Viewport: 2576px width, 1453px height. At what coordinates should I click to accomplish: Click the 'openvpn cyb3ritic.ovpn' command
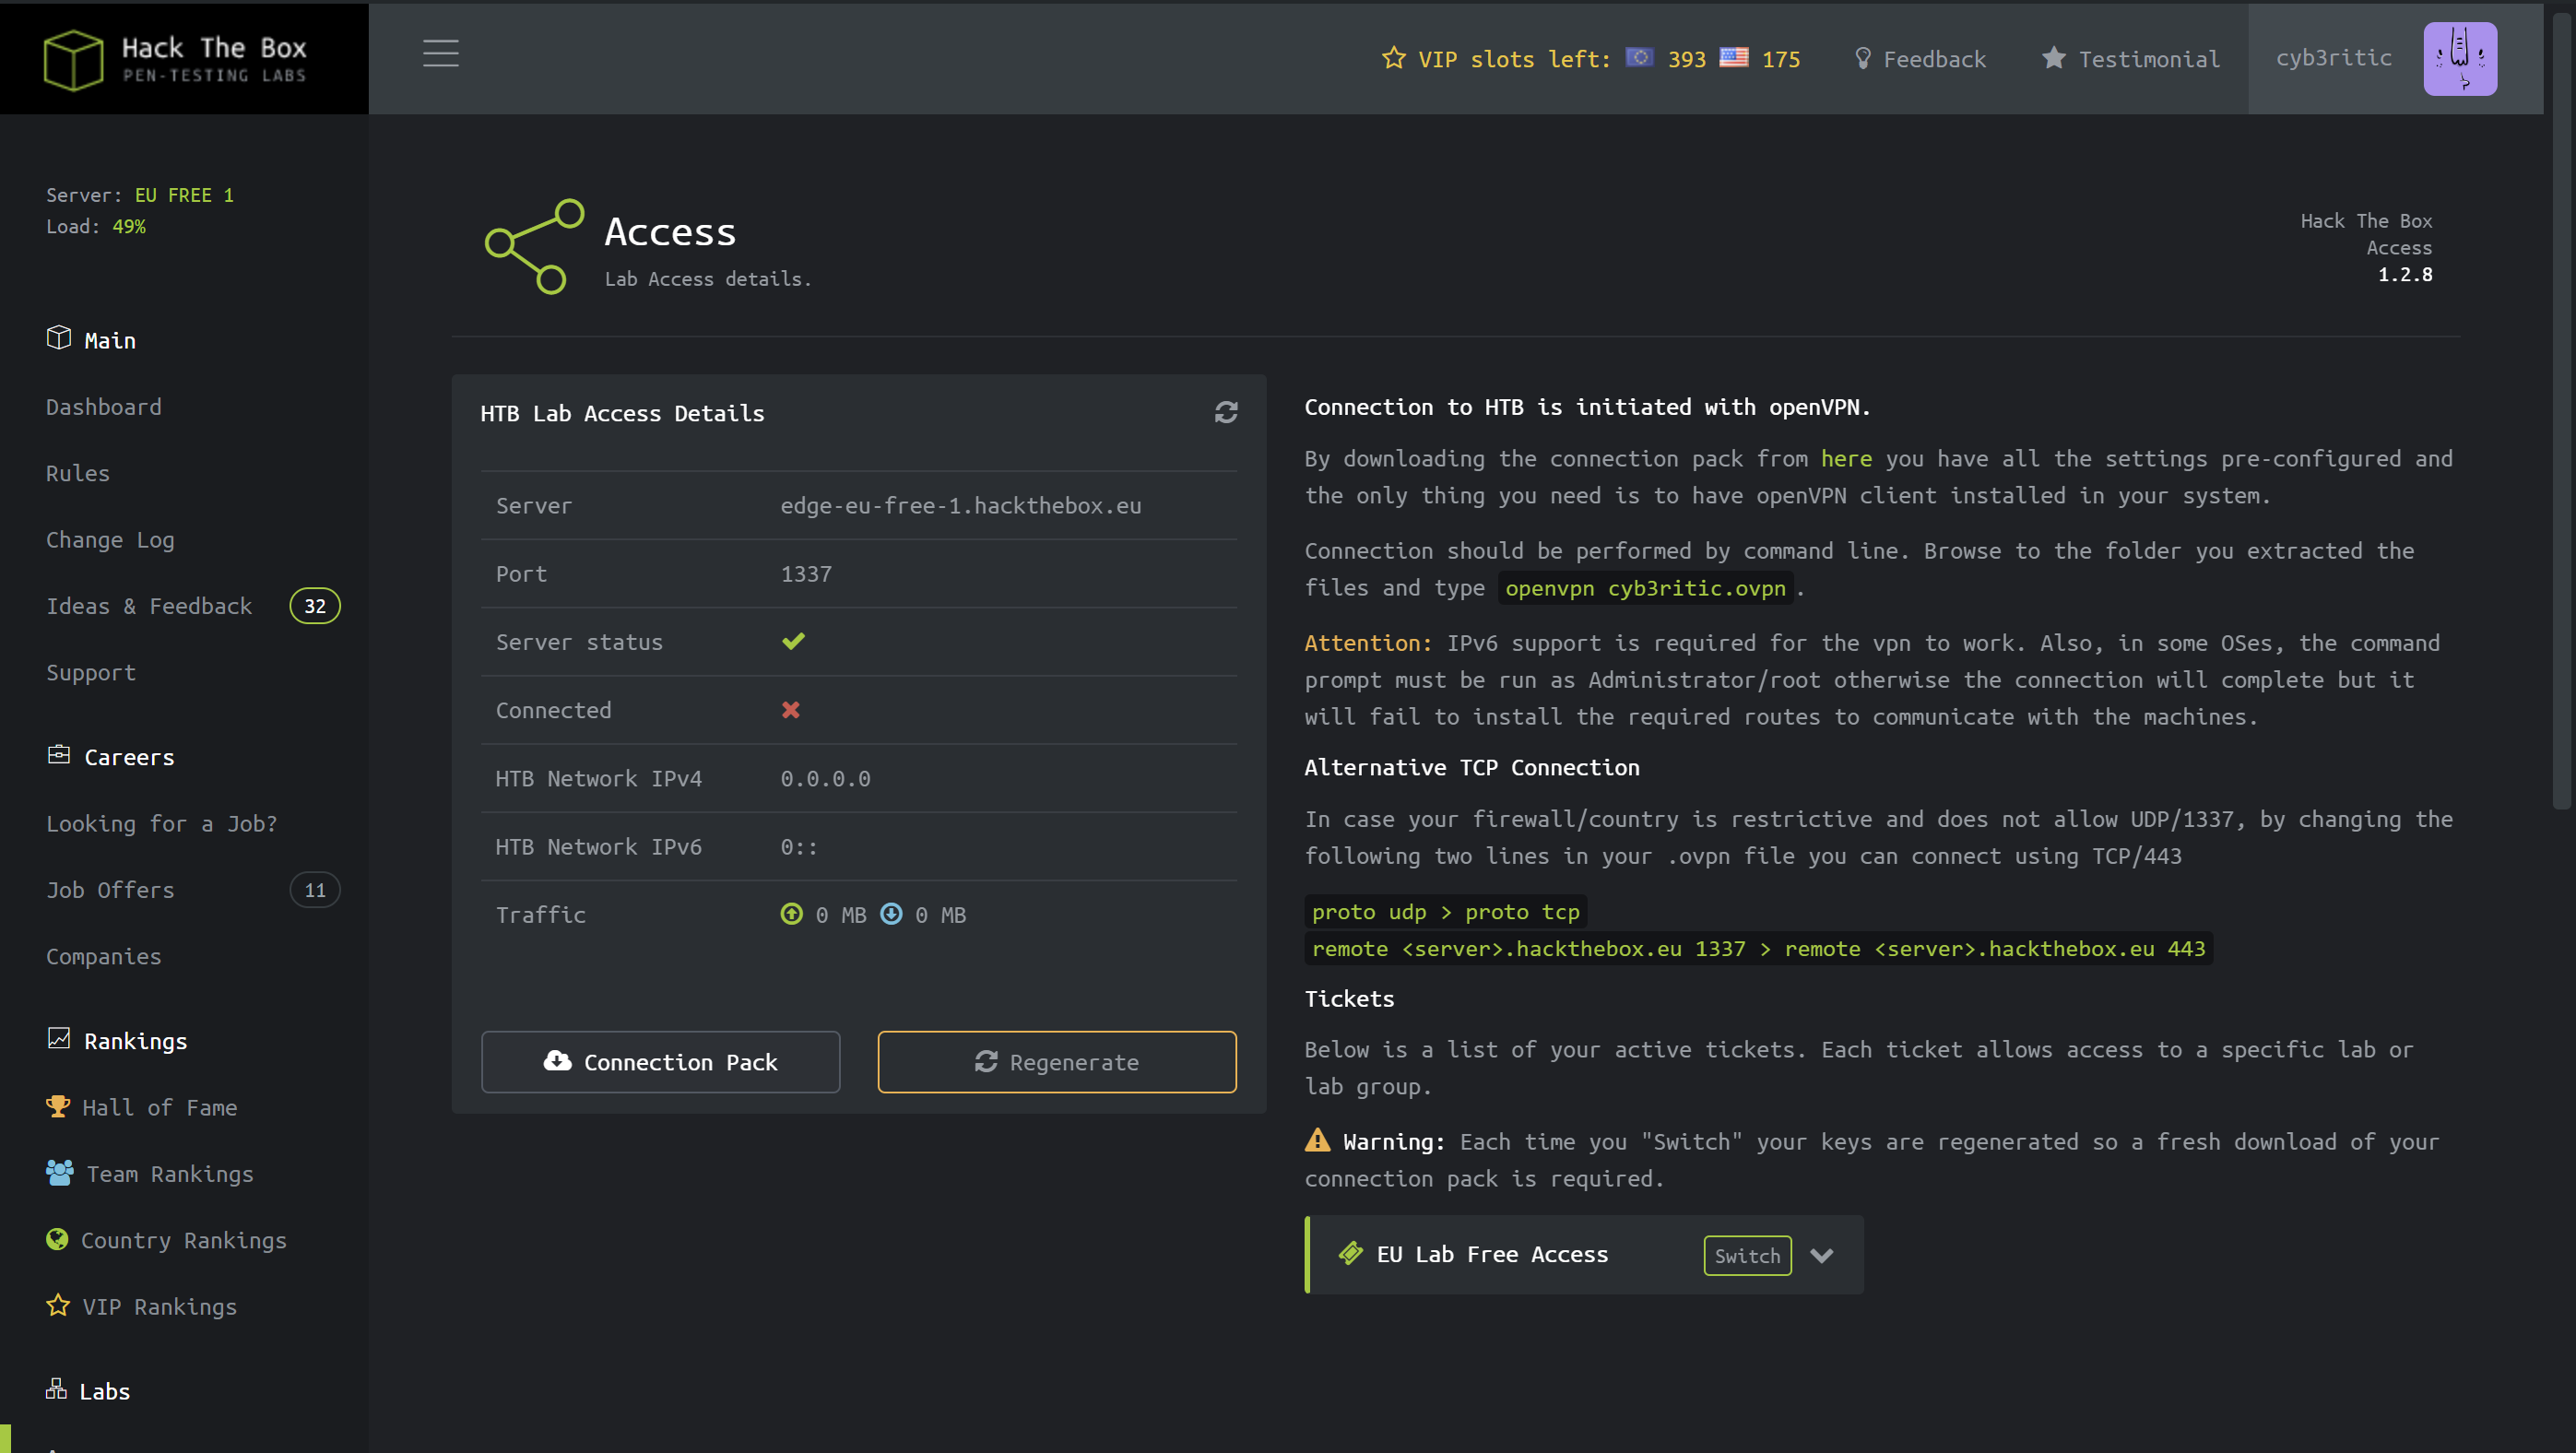coord(1646,588)
